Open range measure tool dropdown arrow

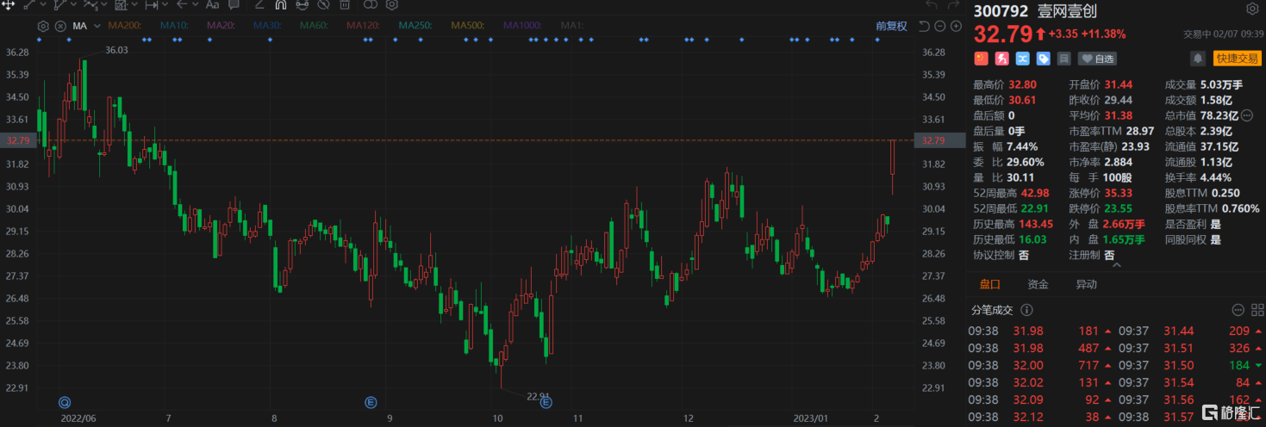165,4
